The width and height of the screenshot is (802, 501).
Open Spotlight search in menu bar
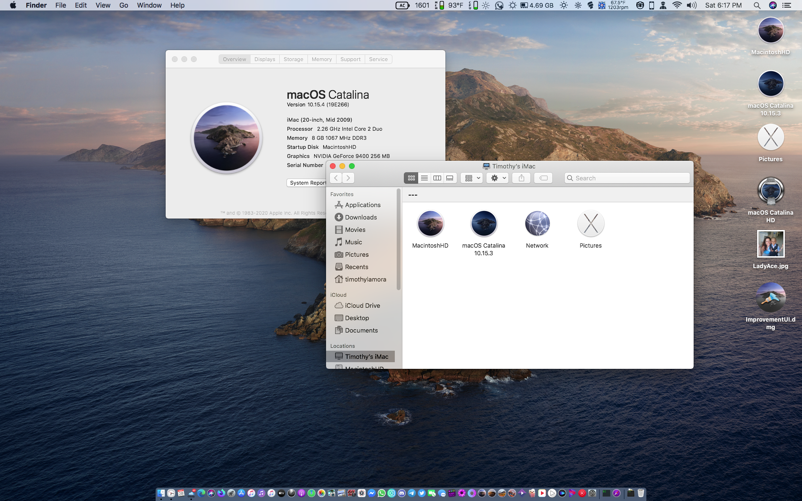(757, 5)
